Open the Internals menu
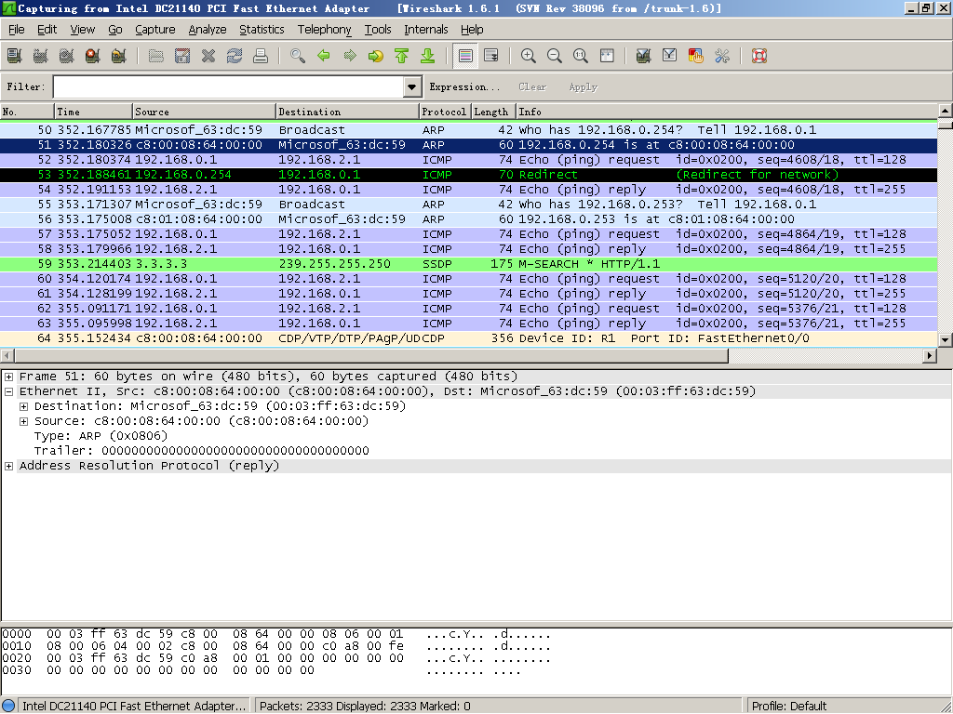The image size is (953, 714). point(426,29)
